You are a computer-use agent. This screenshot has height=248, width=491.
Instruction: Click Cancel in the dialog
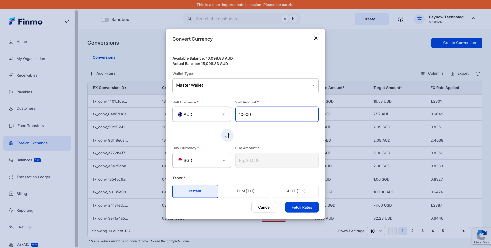pos(264,207)
